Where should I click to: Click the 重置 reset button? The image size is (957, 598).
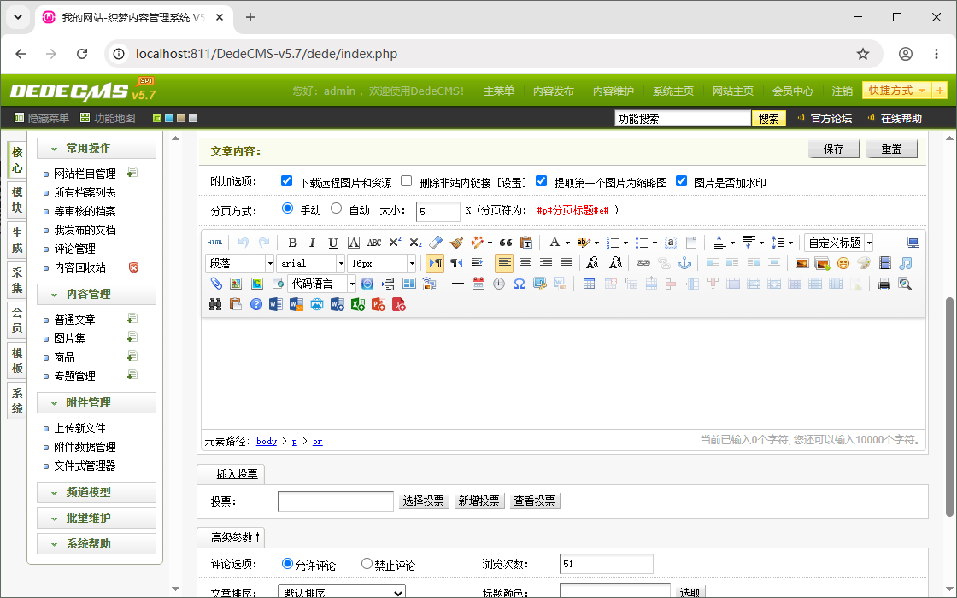[892, 149]
